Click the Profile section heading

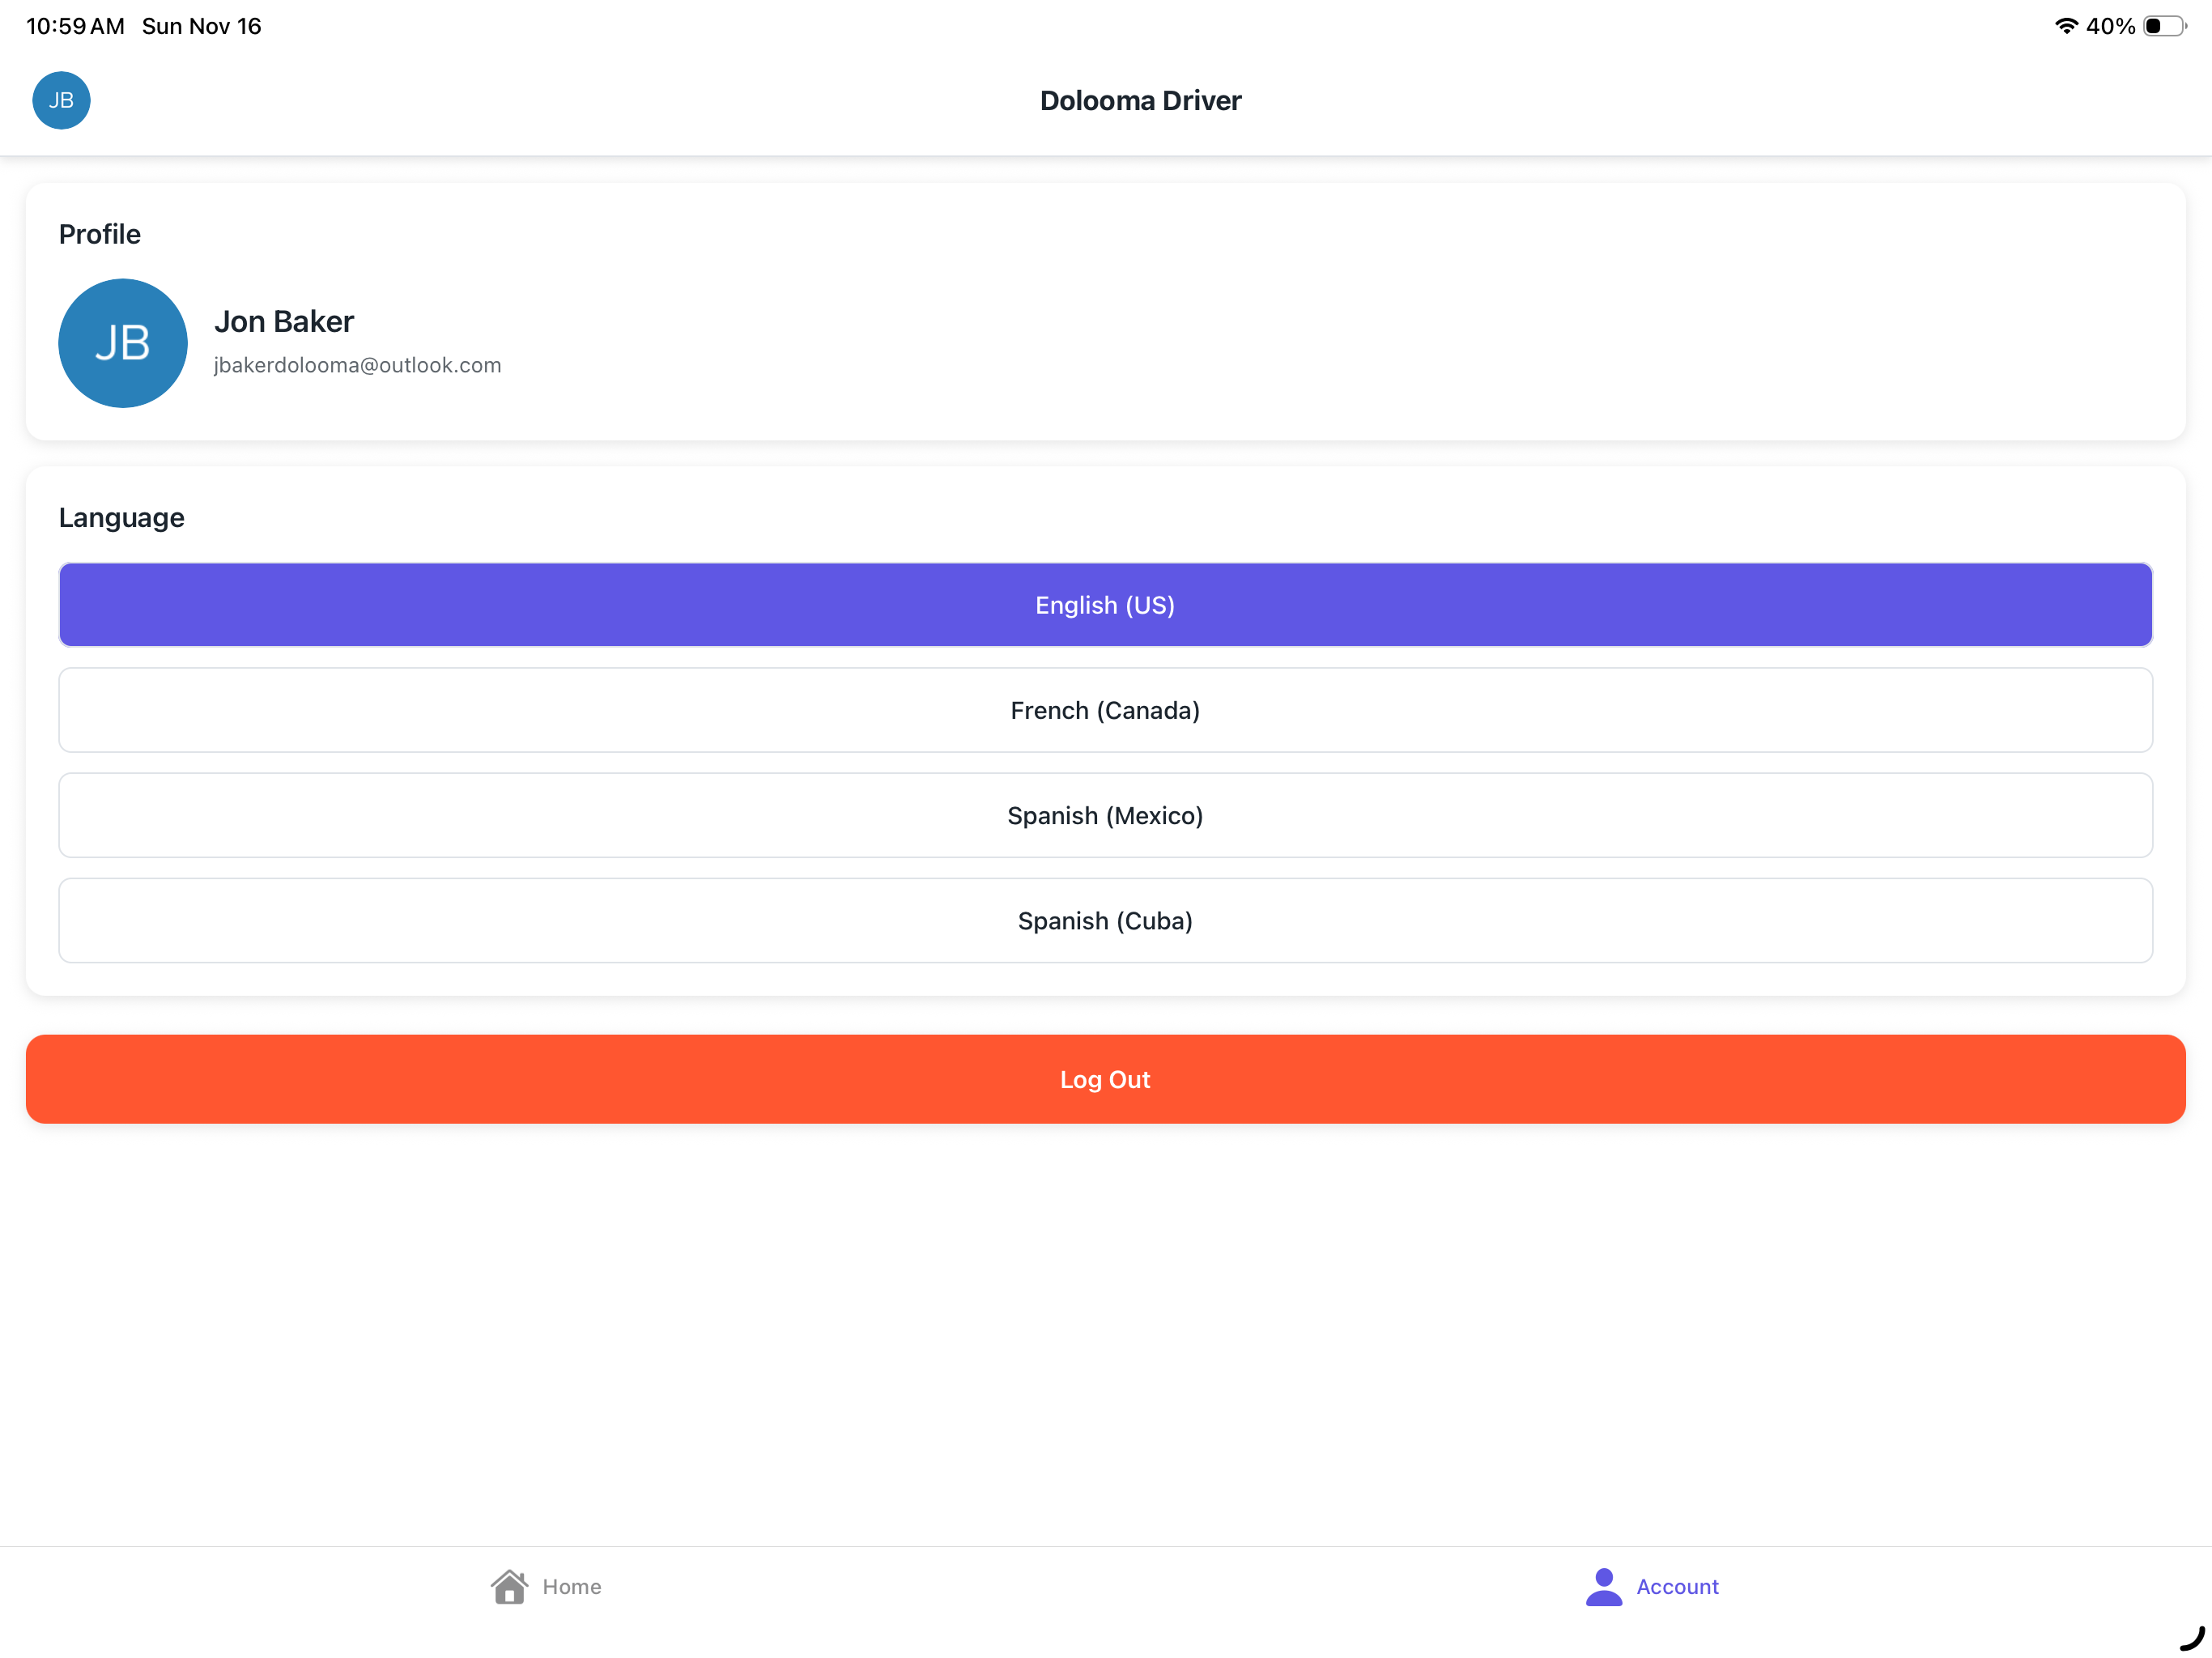(100, 234)
